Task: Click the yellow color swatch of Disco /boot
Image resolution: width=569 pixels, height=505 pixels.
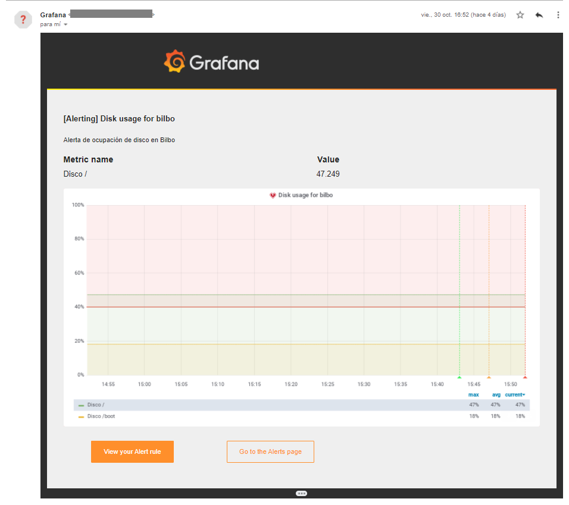Action: [82, 417]
